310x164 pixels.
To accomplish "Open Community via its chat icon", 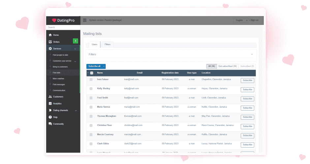I will pyautogui.click(x=50, y=124).
